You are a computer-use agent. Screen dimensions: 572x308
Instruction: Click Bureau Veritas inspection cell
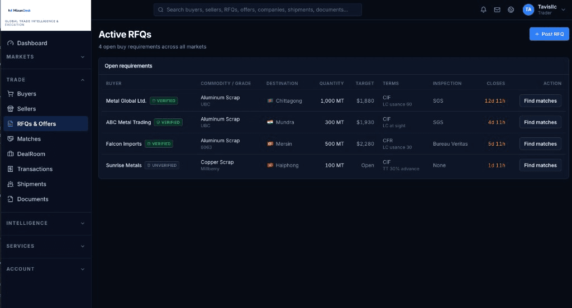pos(450,143)
